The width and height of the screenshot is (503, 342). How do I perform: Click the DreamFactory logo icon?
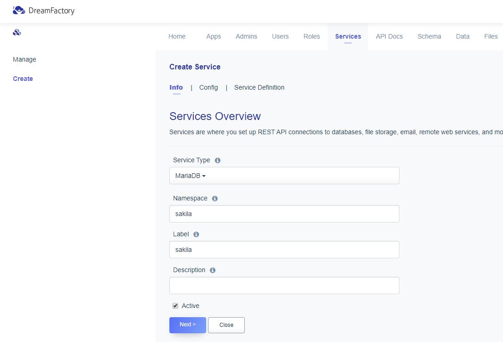click(x=18, y=10)
